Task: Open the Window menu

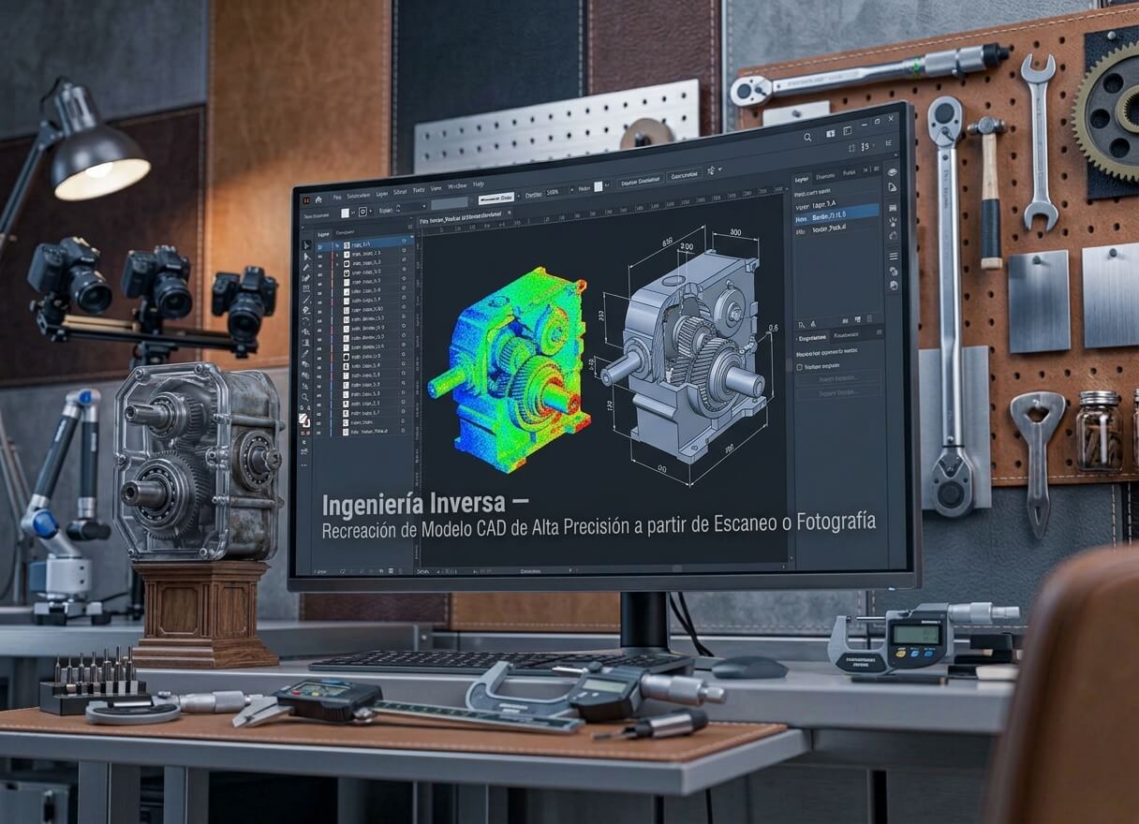Action: 457,186
